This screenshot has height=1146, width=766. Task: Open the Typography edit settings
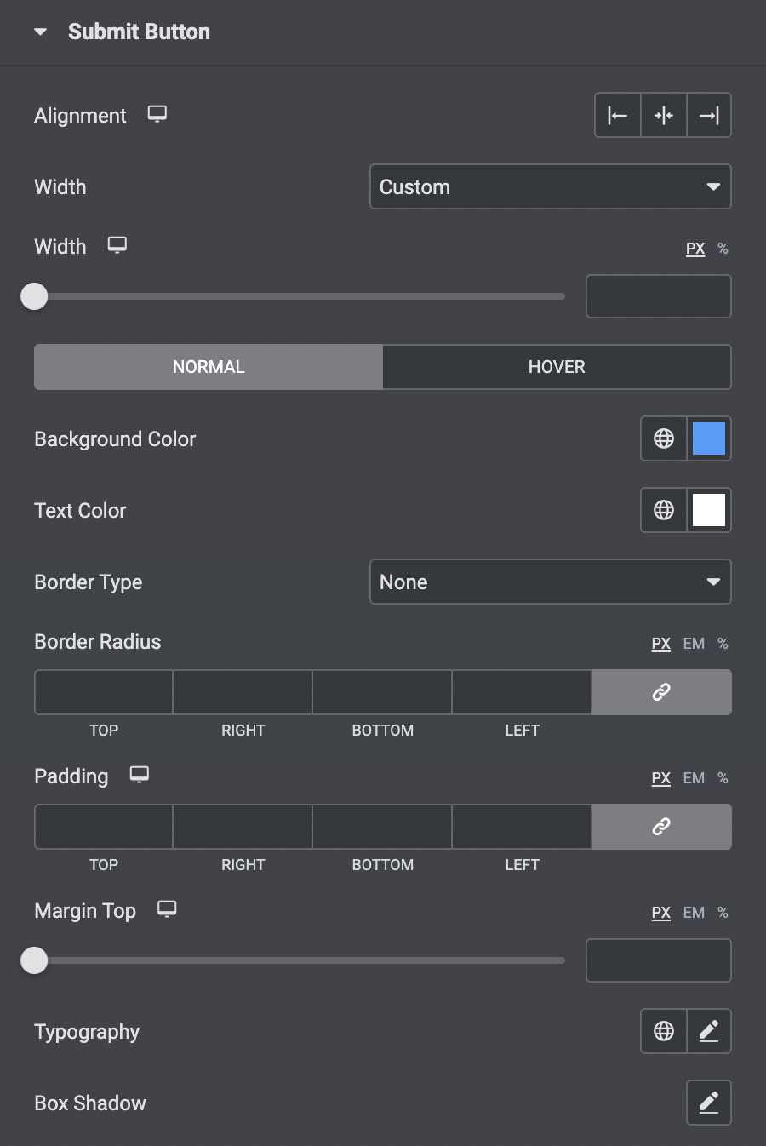709,1031
